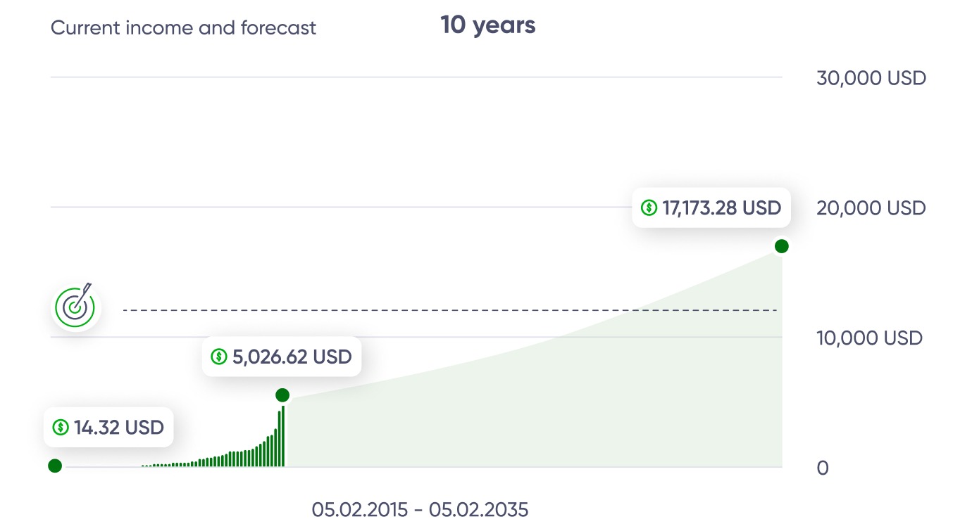The height and width of the screenshot is (531, 972).
Task: Click the target goal icon
Action: (77, 307)
